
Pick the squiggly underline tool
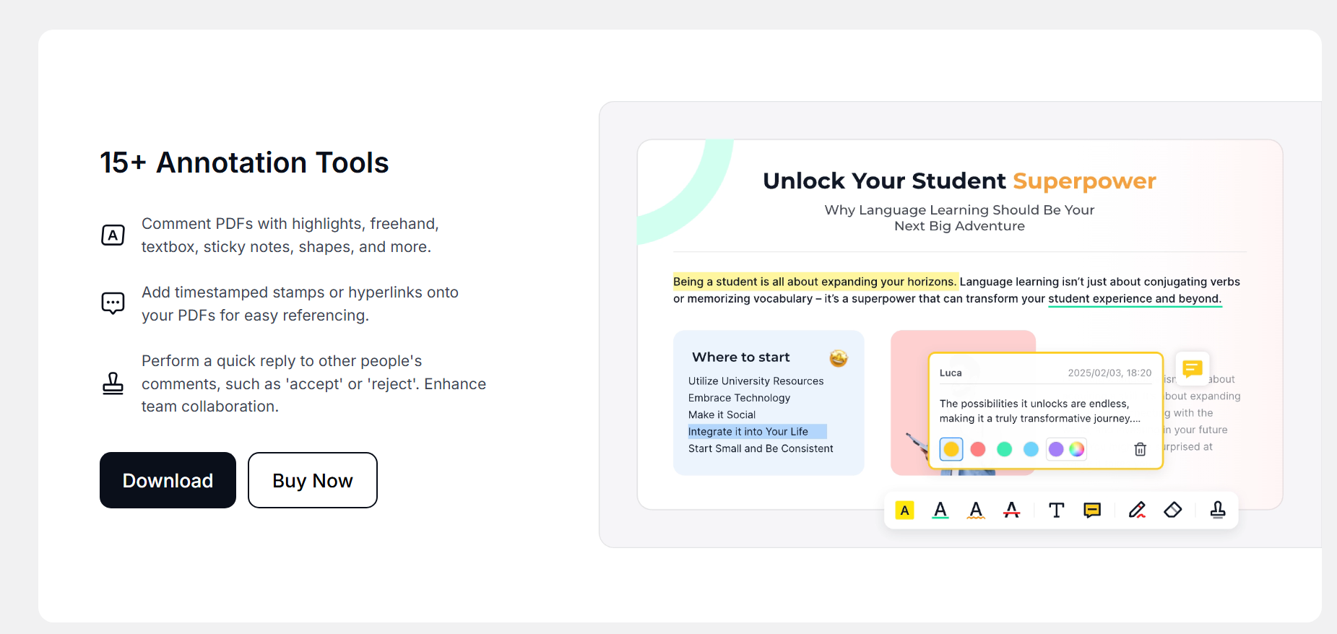pyautogui.click(x=976, y=511)
